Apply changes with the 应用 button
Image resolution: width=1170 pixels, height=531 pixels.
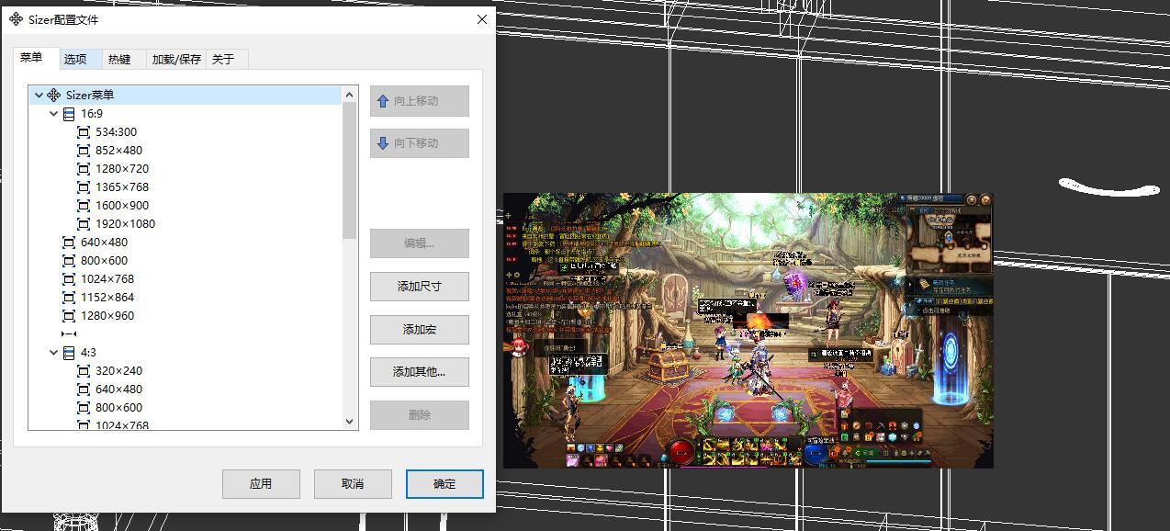pyautogui.click(x=261, y=484)
